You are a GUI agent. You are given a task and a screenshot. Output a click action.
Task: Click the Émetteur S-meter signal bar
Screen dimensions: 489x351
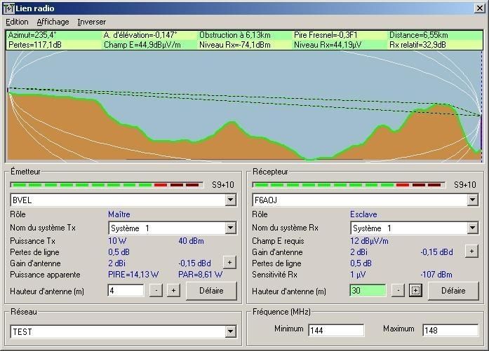click(x=107, y=185)
